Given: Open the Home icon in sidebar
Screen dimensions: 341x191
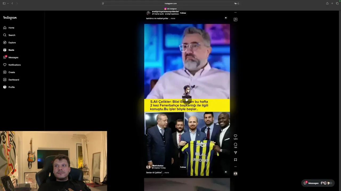Looking at the screenshot, I should click(5, 28).
